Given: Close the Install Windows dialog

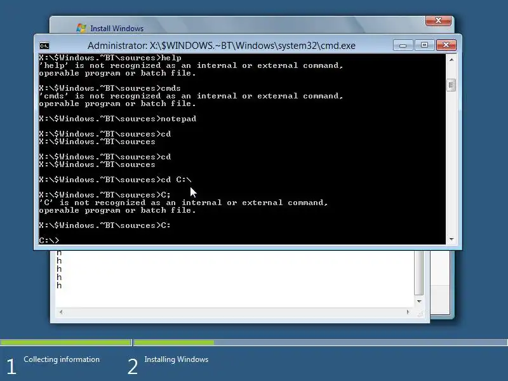Looking at the screenshot, I should pyautogui.click(x=438, y=20).
